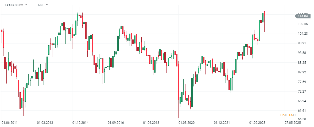
Task: Open the LYXIB.ES symbol dropdown arrow
Action: (x=26, y=5)
